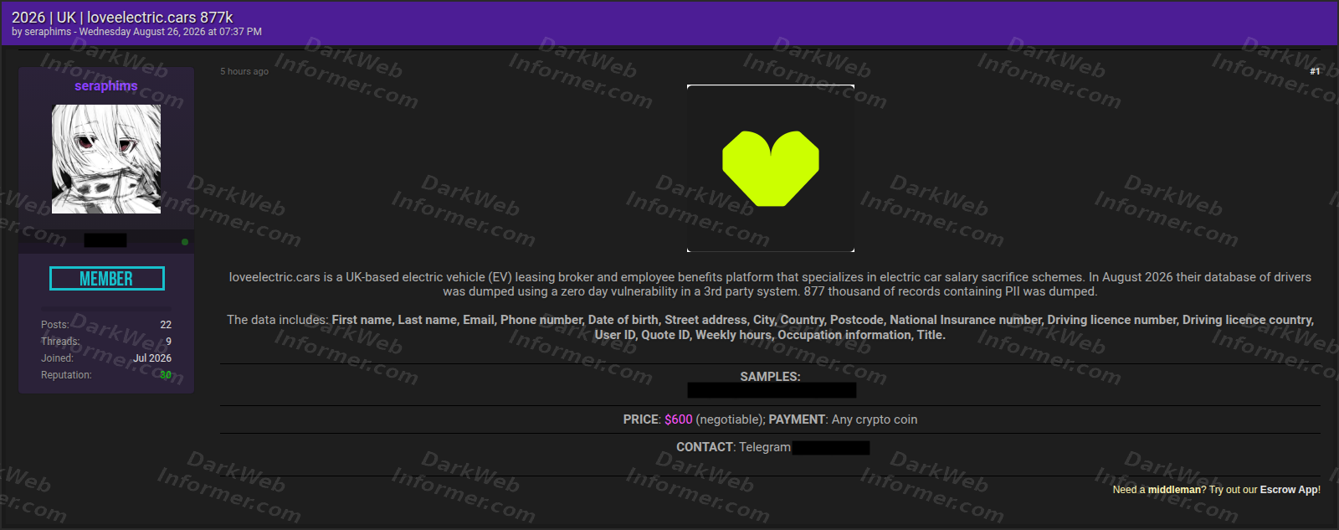Click the anime avatar image of seraphims
Viewport: 1339px width, 530px height.
(106, 159)
